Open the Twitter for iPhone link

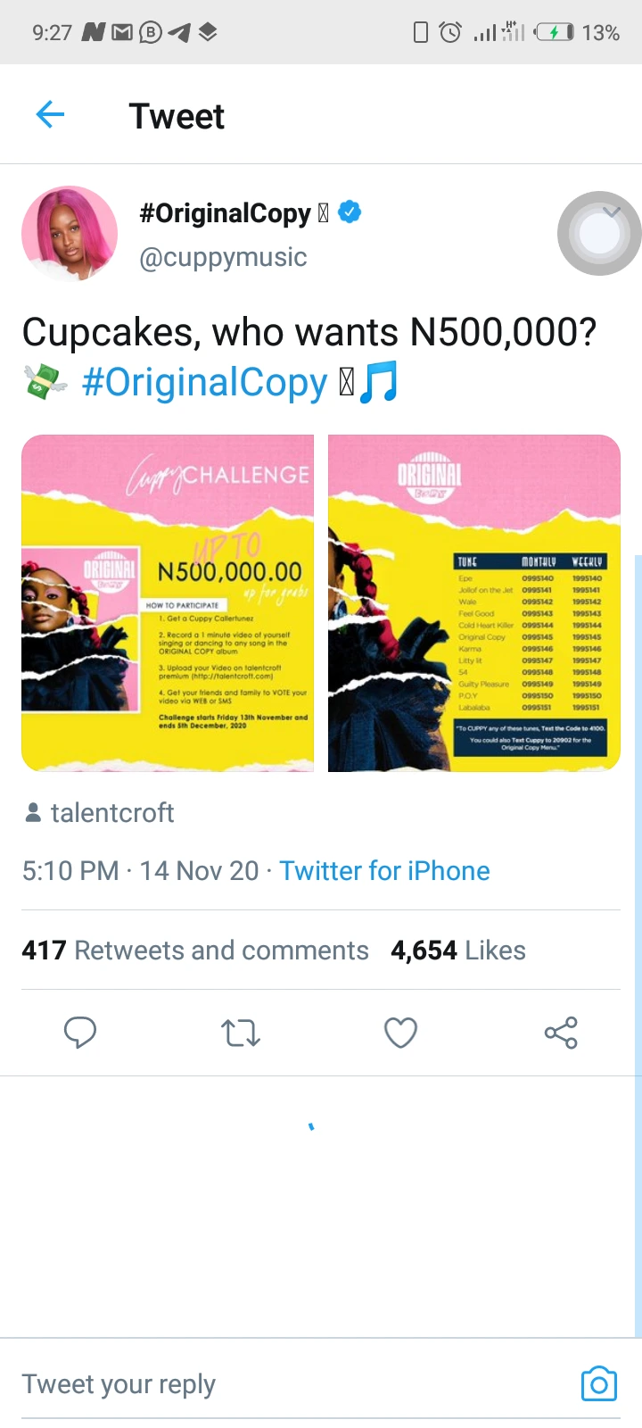[384, 870]
